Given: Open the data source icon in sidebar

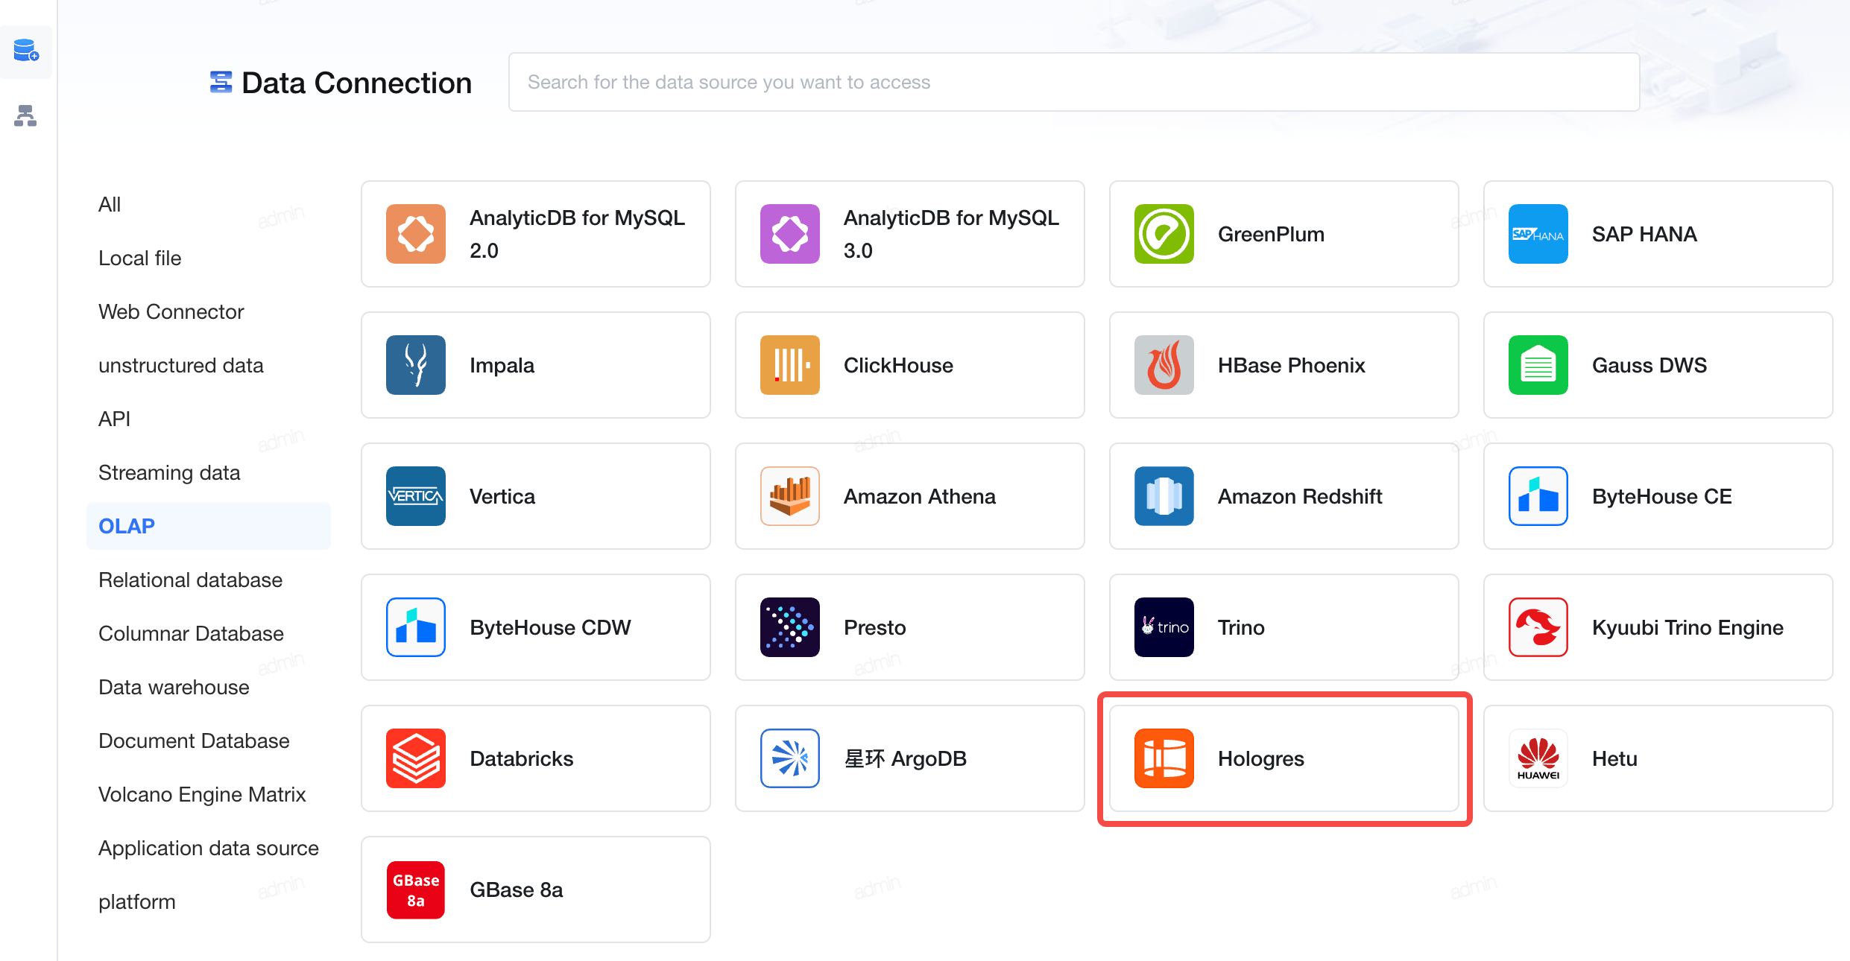Looking at the screenshot, I should point(26,51).
